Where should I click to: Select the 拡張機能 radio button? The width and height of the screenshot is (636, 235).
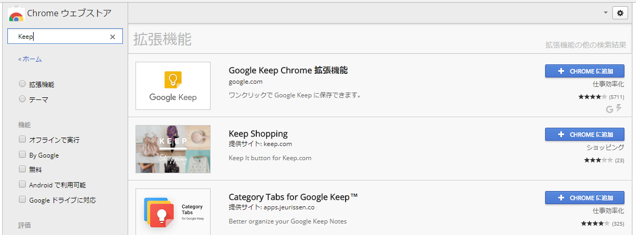tap(22, 84)
